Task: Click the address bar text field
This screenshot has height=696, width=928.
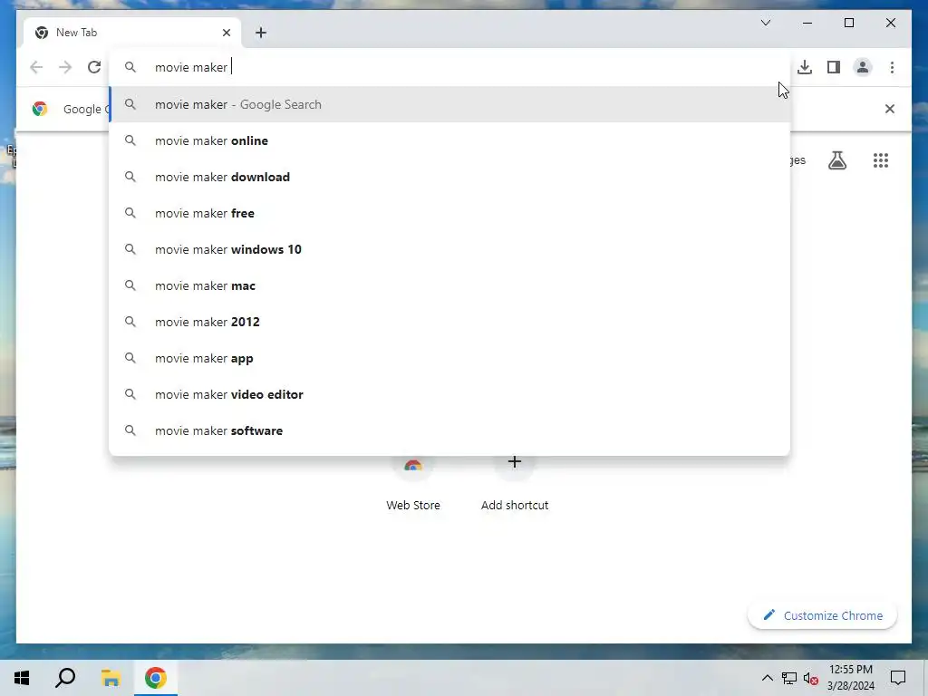Action: click(x=449, y=67)
